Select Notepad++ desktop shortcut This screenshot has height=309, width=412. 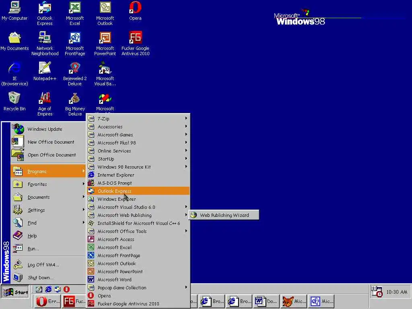[x=45, y=72]
